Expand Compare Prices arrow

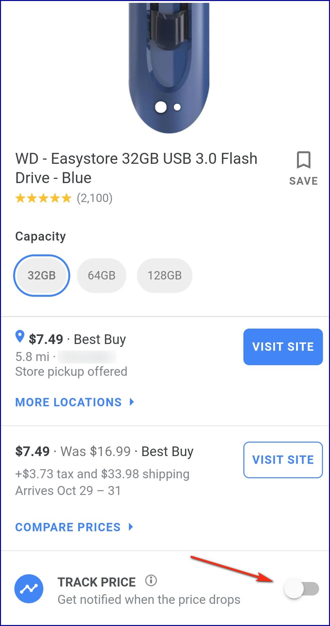pyautogui.click(x=131, y=527)
